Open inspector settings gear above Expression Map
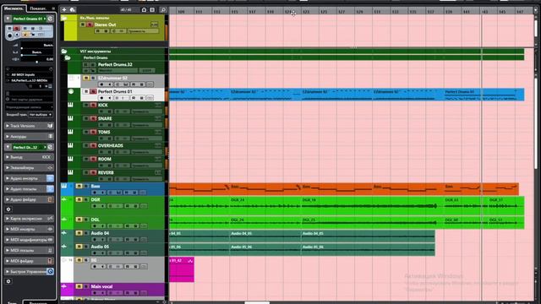541x304 pixels. (x=8, y=209)
